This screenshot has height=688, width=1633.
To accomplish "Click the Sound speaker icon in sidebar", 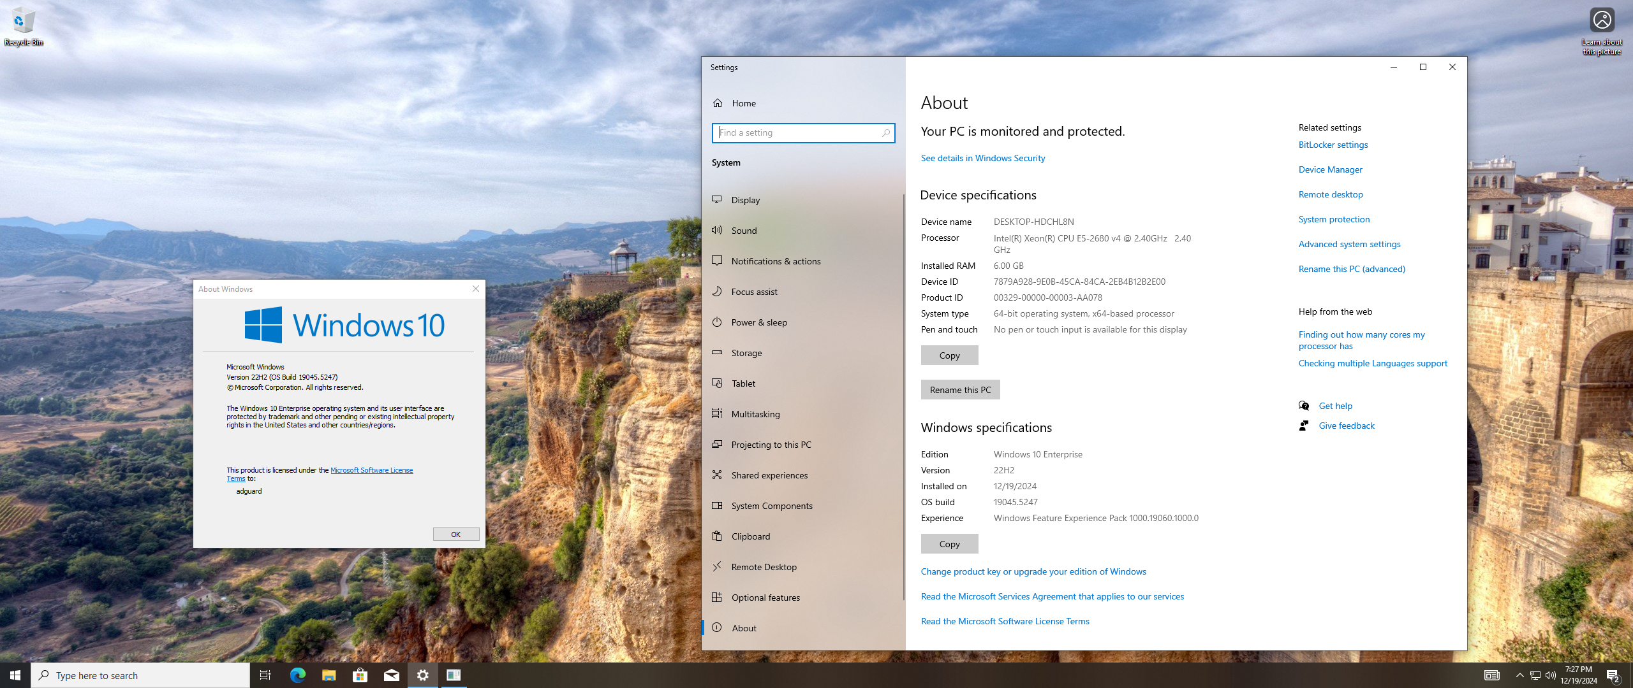I will pos(717,230).
